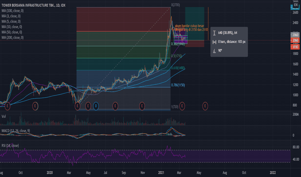Select the MA (5, close, 0) indicator label

tap(11, 22)
